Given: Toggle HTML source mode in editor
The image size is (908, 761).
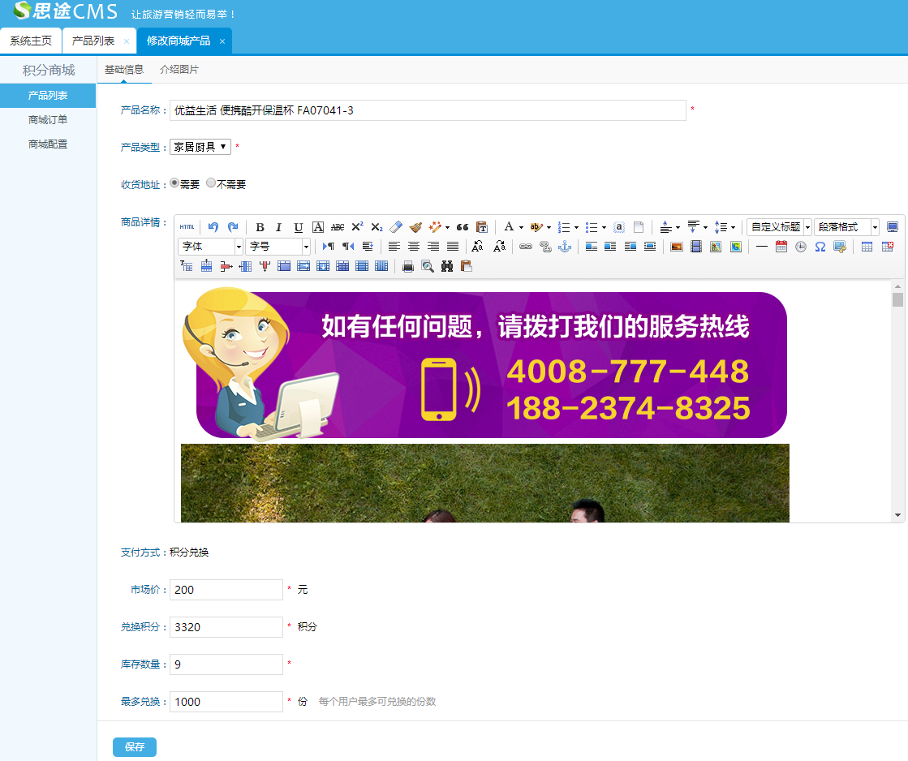Looking at the screenshot, I should click(x=187, y=227).
